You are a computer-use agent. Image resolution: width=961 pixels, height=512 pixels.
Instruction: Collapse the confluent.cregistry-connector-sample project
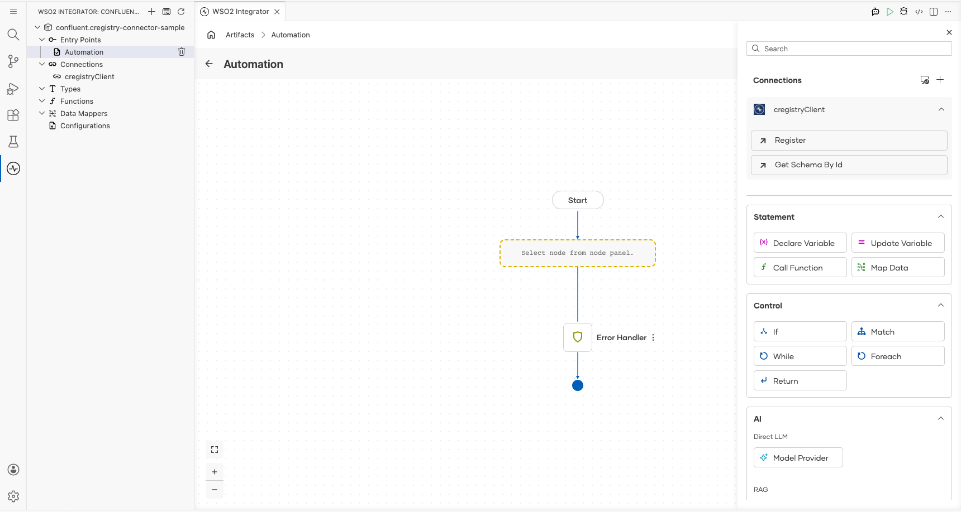pos(37,27)
